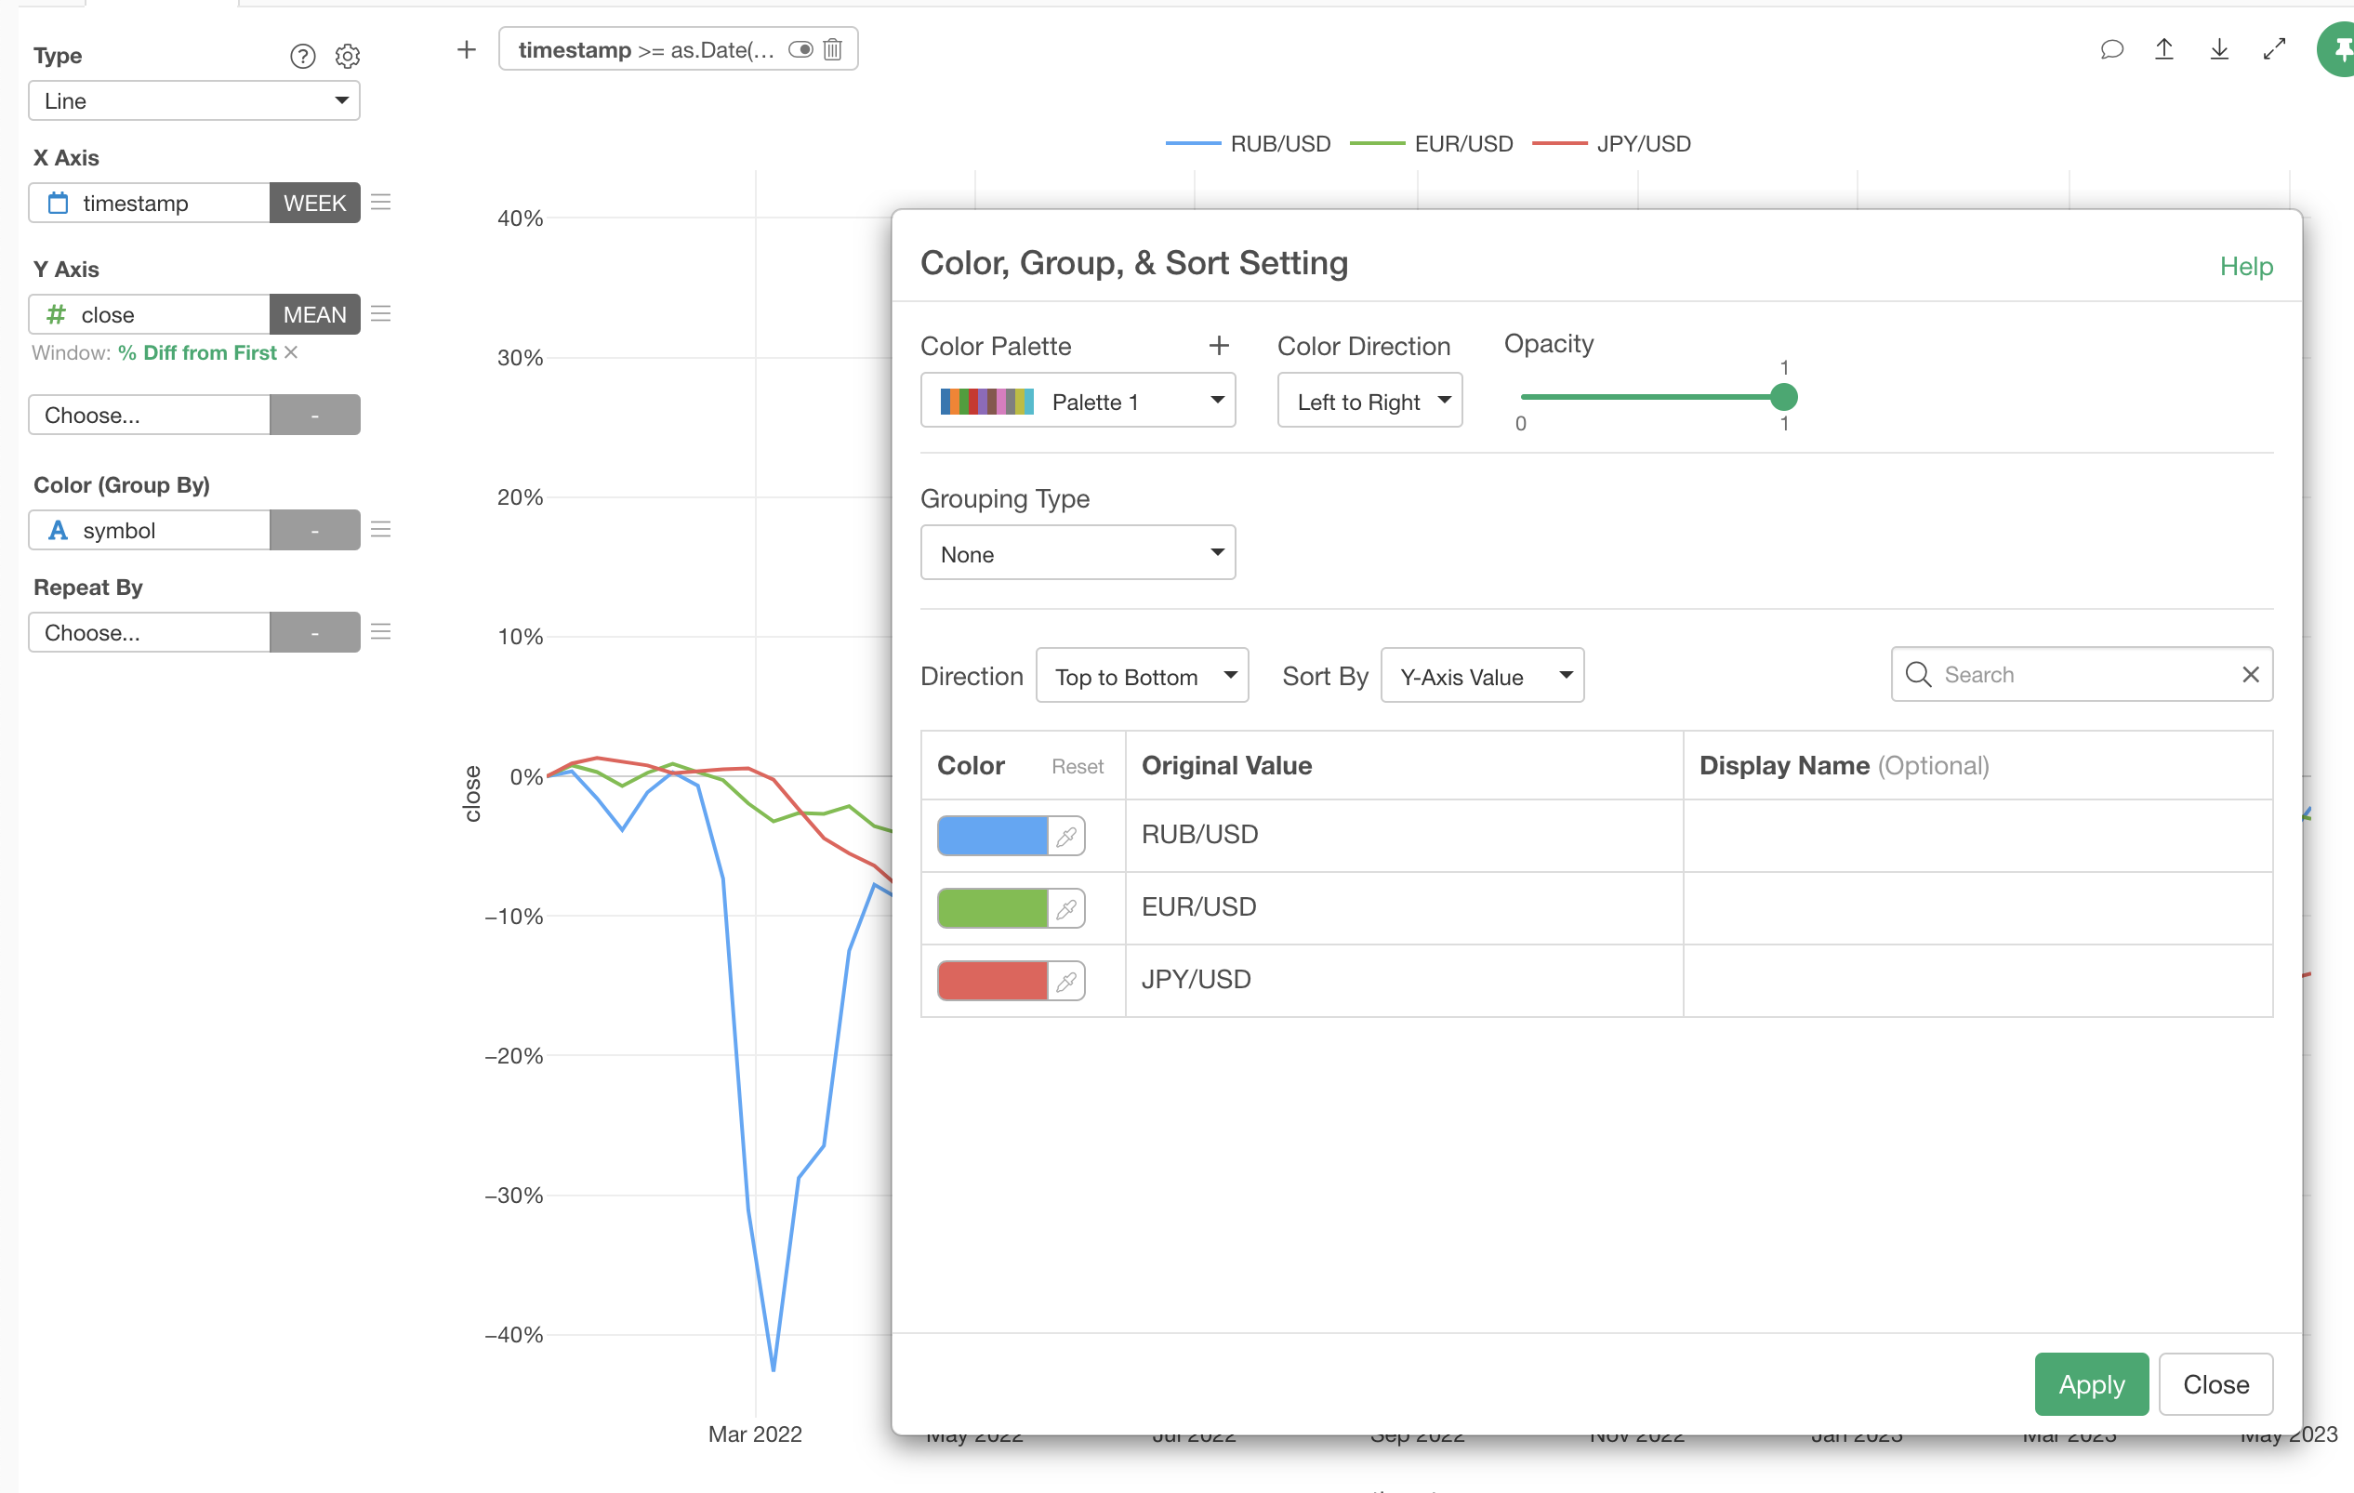Reset colors with the Reset link
Screen dimensions: 2354x1493
click(1078, 767)
